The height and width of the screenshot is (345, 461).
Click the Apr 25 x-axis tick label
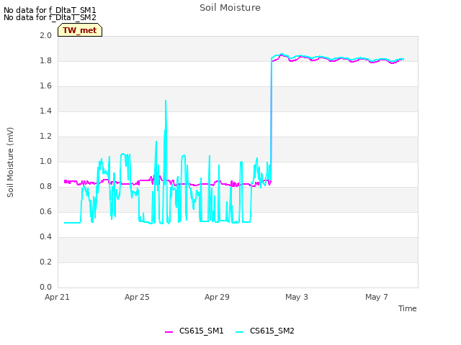coord(137,297)
